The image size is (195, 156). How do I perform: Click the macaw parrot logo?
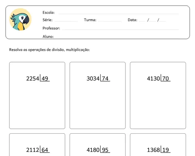[x=20, y=19]
